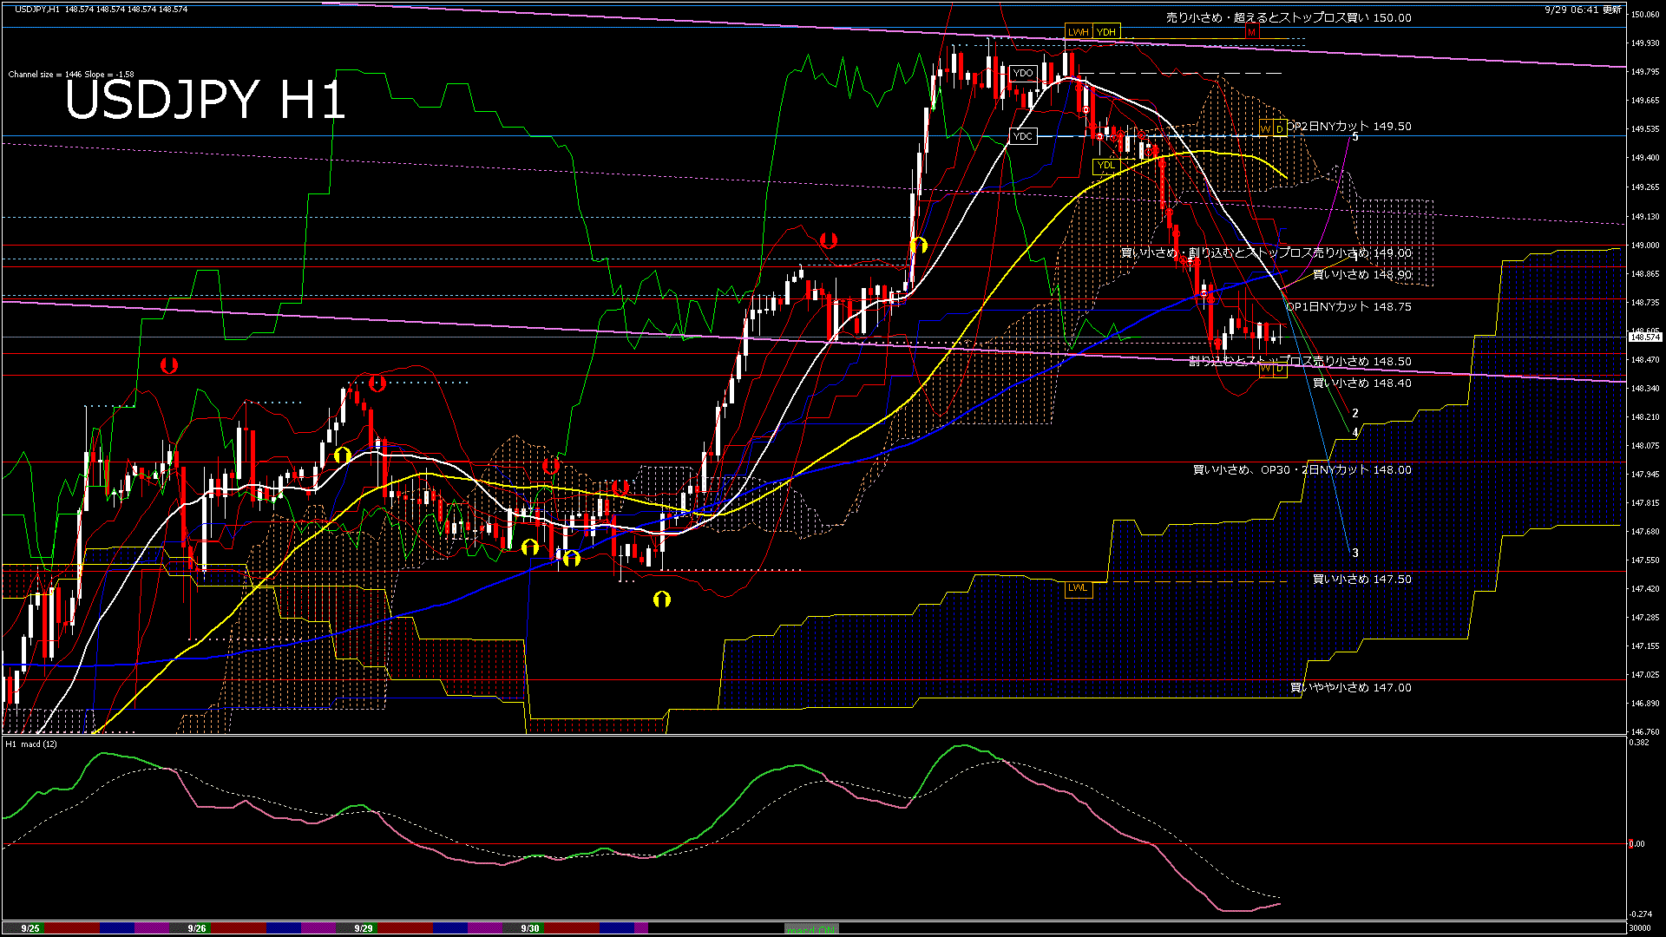This screenshot has width=1666, height=937.
Task: Click the 9/29 date segment in session bar
Action: (x=364, y=928)
